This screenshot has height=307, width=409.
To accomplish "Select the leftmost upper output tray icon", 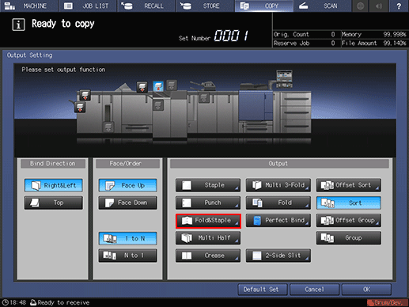I will (85, 95).
